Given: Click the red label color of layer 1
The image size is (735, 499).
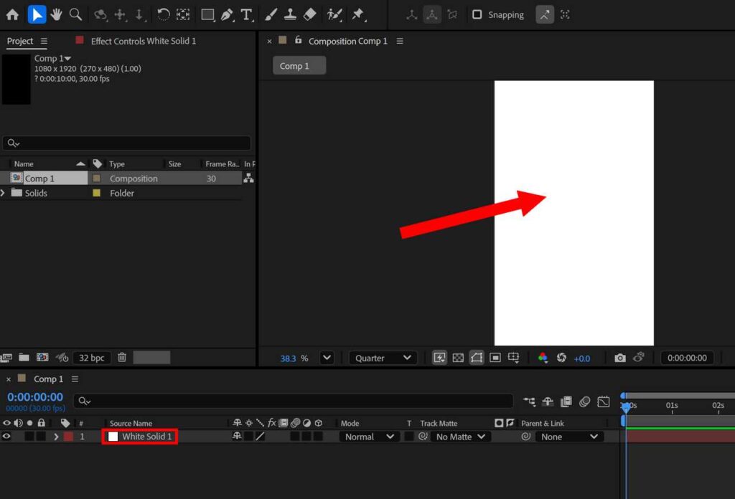Looking at the screenshot, I should pos(68,437).
